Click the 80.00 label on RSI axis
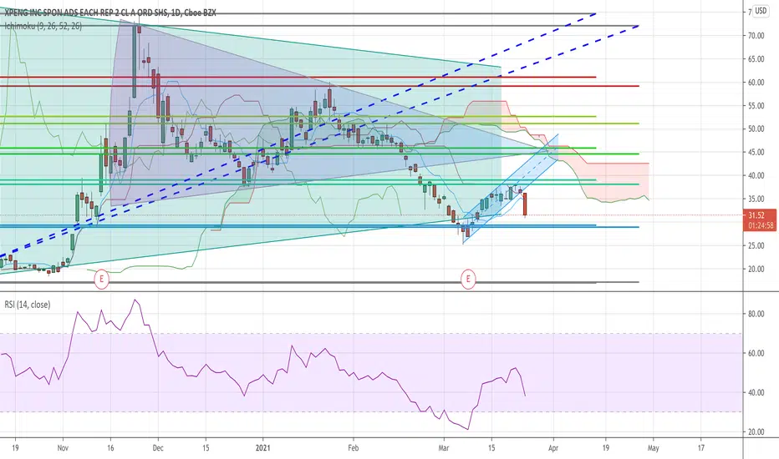This screenshot has height=459, width=779. (756, 314)
